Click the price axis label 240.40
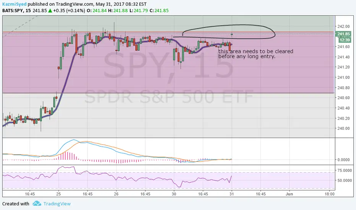356x210 pixels. (343, 108)
